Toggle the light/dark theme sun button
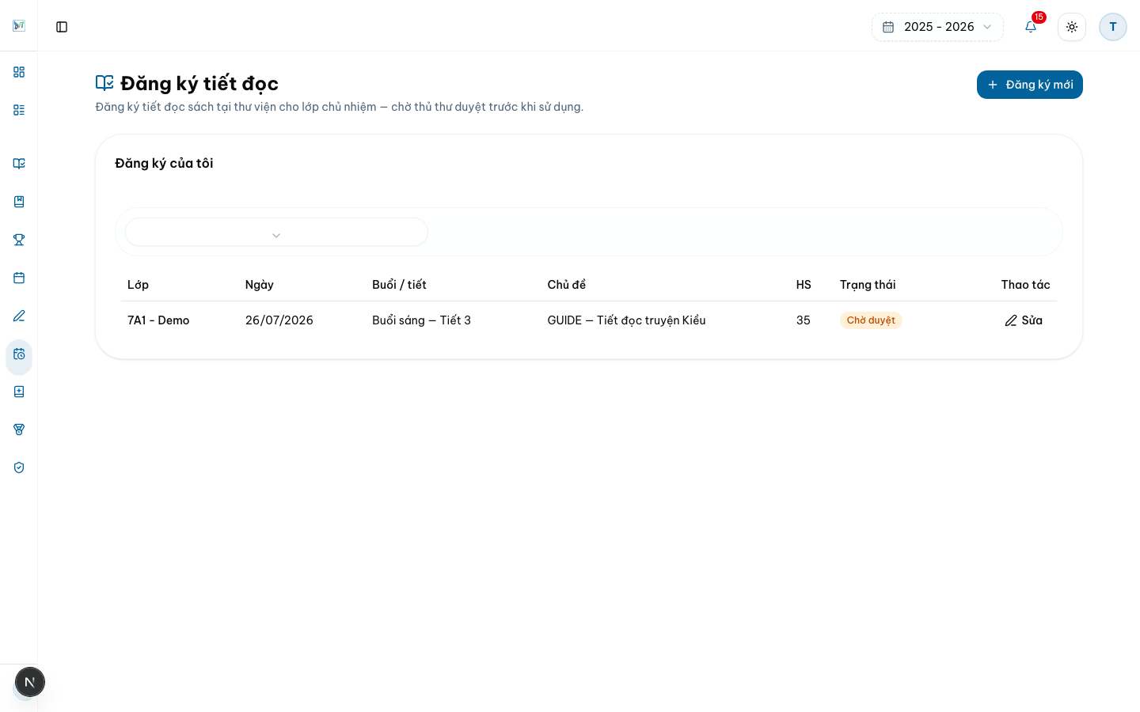 1072,27
